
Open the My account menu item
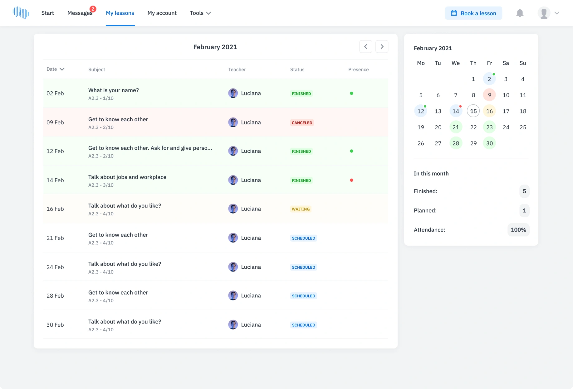pos(162,13)
